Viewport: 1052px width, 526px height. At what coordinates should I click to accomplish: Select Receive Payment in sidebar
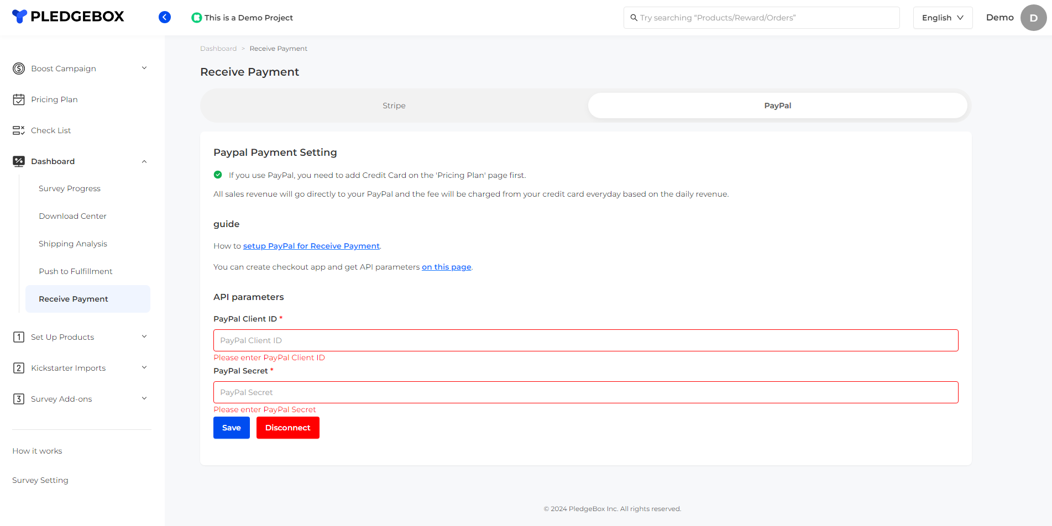pyautogui.click(x=88, y=299)
